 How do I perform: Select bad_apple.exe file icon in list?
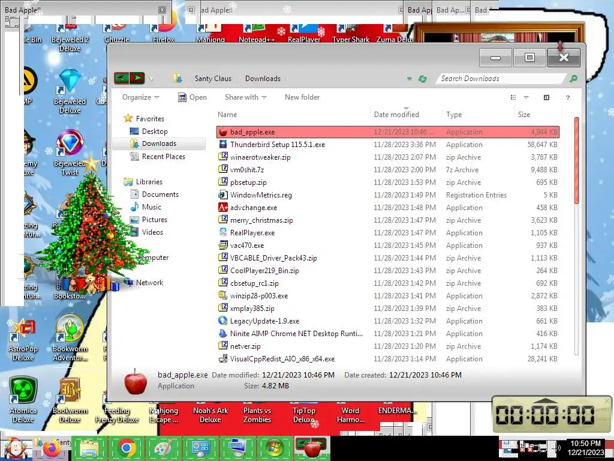tap(223, 132)
